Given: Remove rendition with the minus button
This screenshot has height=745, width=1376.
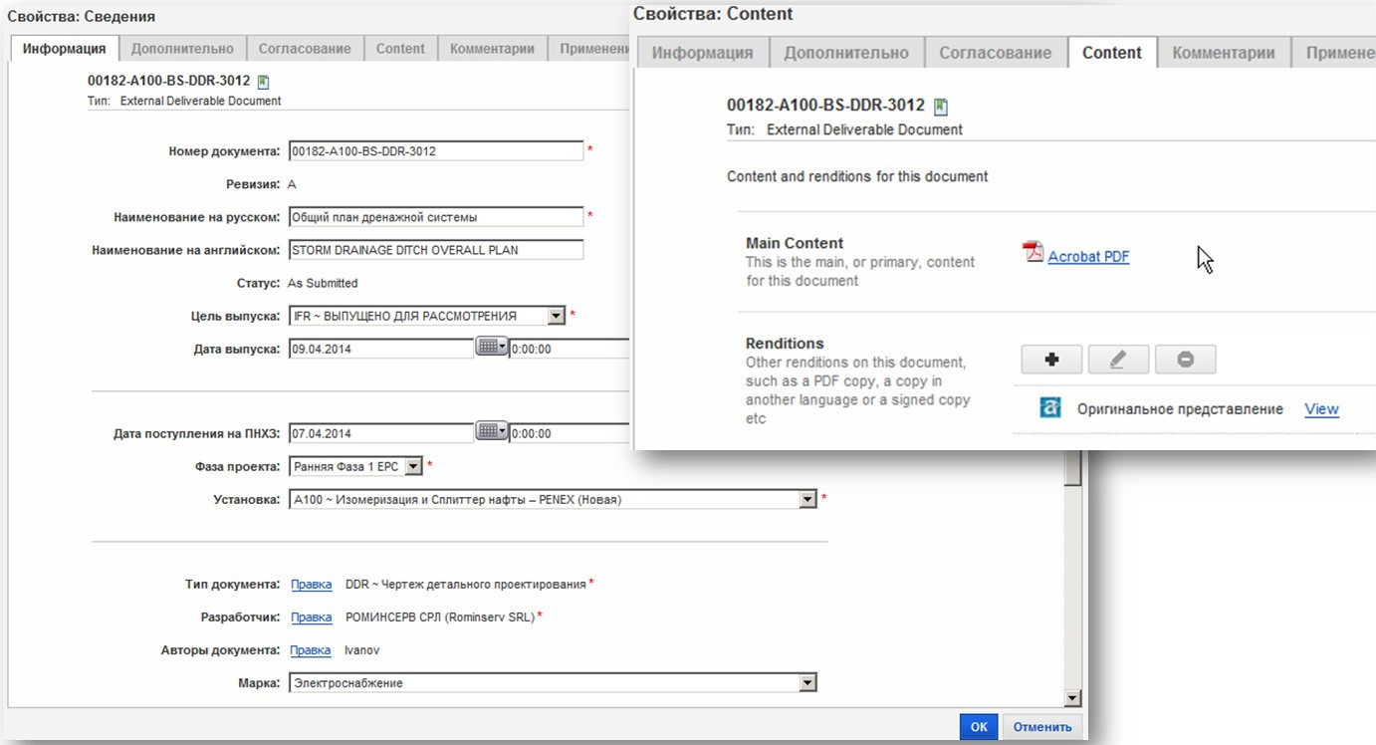Looking at the screenshot, I should [x=1185, y=360].
